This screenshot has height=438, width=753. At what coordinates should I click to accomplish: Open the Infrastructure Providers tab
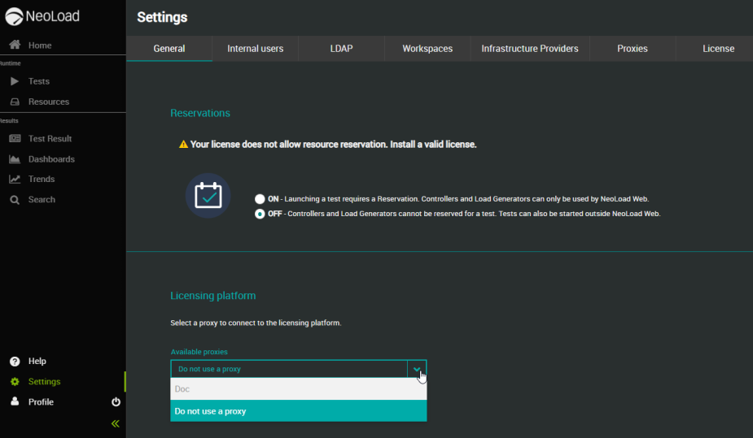click(x=530, y=49)
